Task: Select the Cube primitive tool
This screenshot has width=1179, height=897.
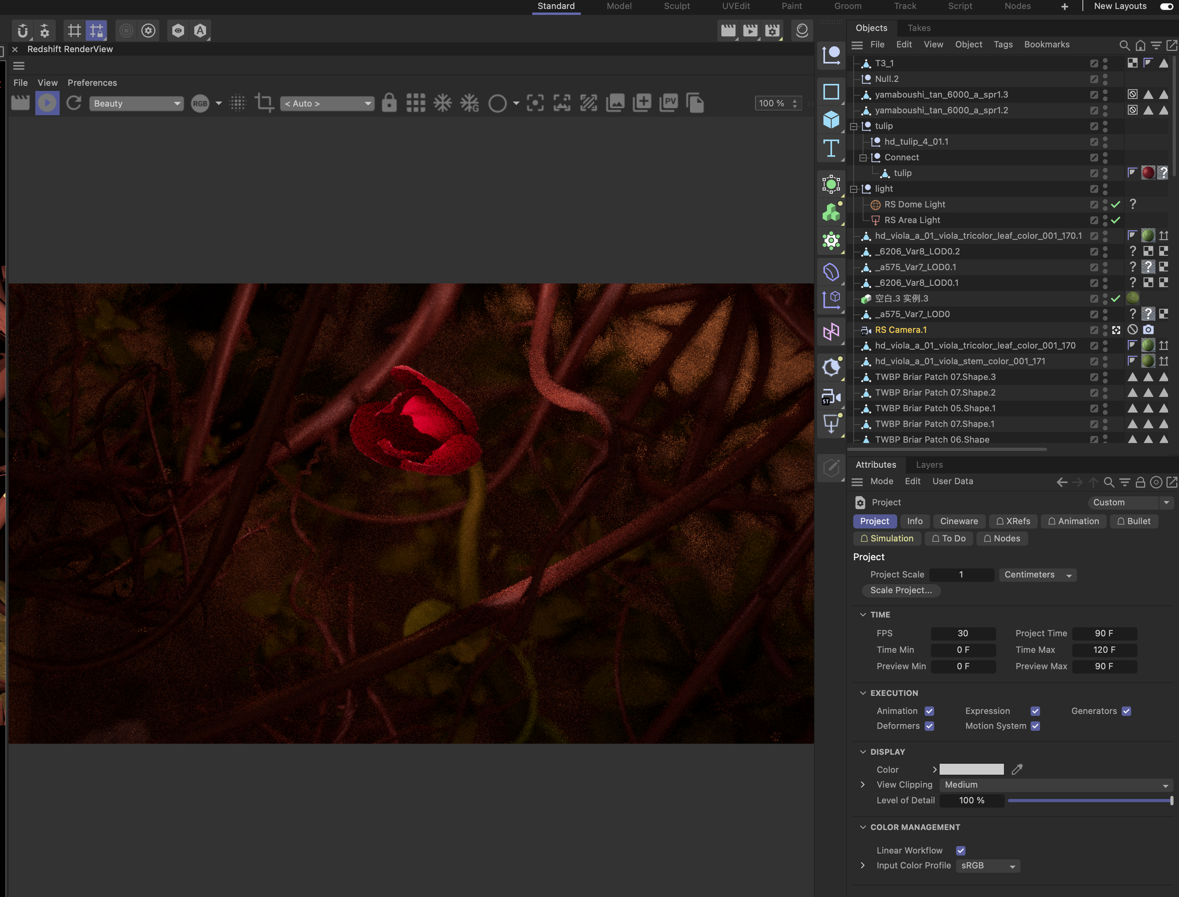Action: [831, 120]
